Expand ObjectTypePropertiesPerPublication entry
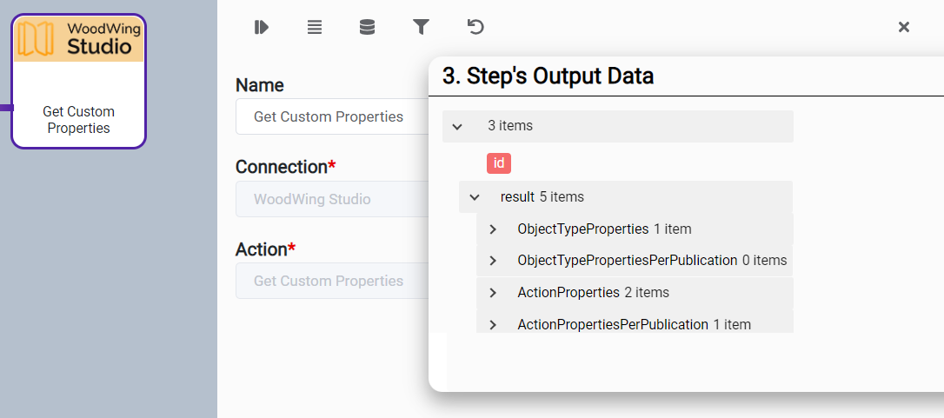944x418 pixels. point(493,261)
